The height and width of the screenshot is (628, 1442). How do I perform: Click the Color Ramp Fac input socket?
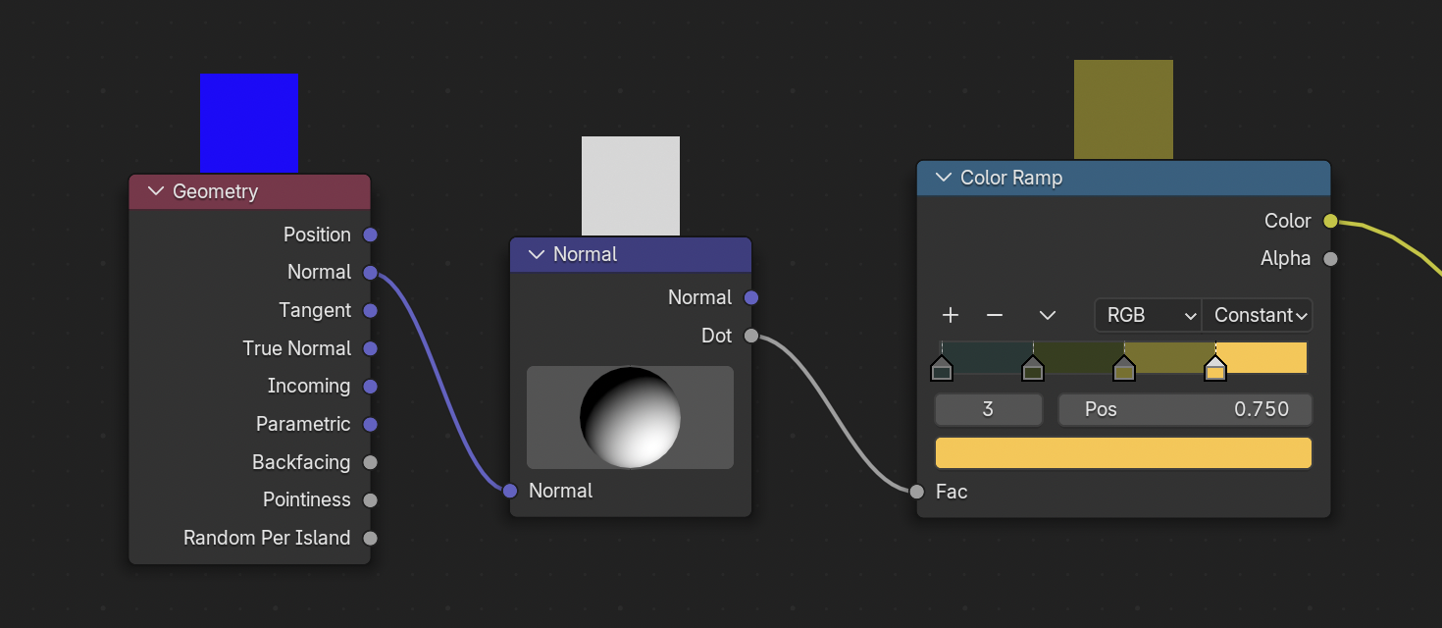point(916,492)
